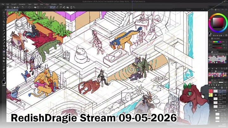Open the Filter menu

[x=47, y=4]
